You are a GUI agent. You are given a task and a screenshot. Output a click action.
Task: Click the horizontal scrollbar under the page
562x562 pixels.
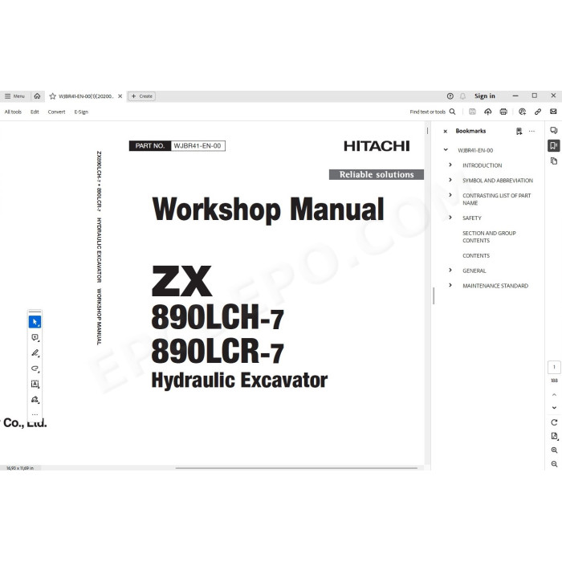(296, 468)
